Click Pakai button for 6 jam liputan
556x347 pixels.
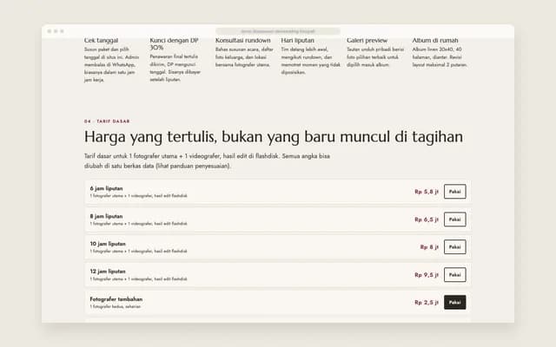(x=455, y=192)
